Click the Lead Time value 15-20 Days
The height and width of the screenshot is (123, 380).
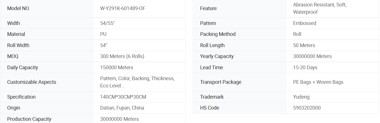[x=305, y=68]
